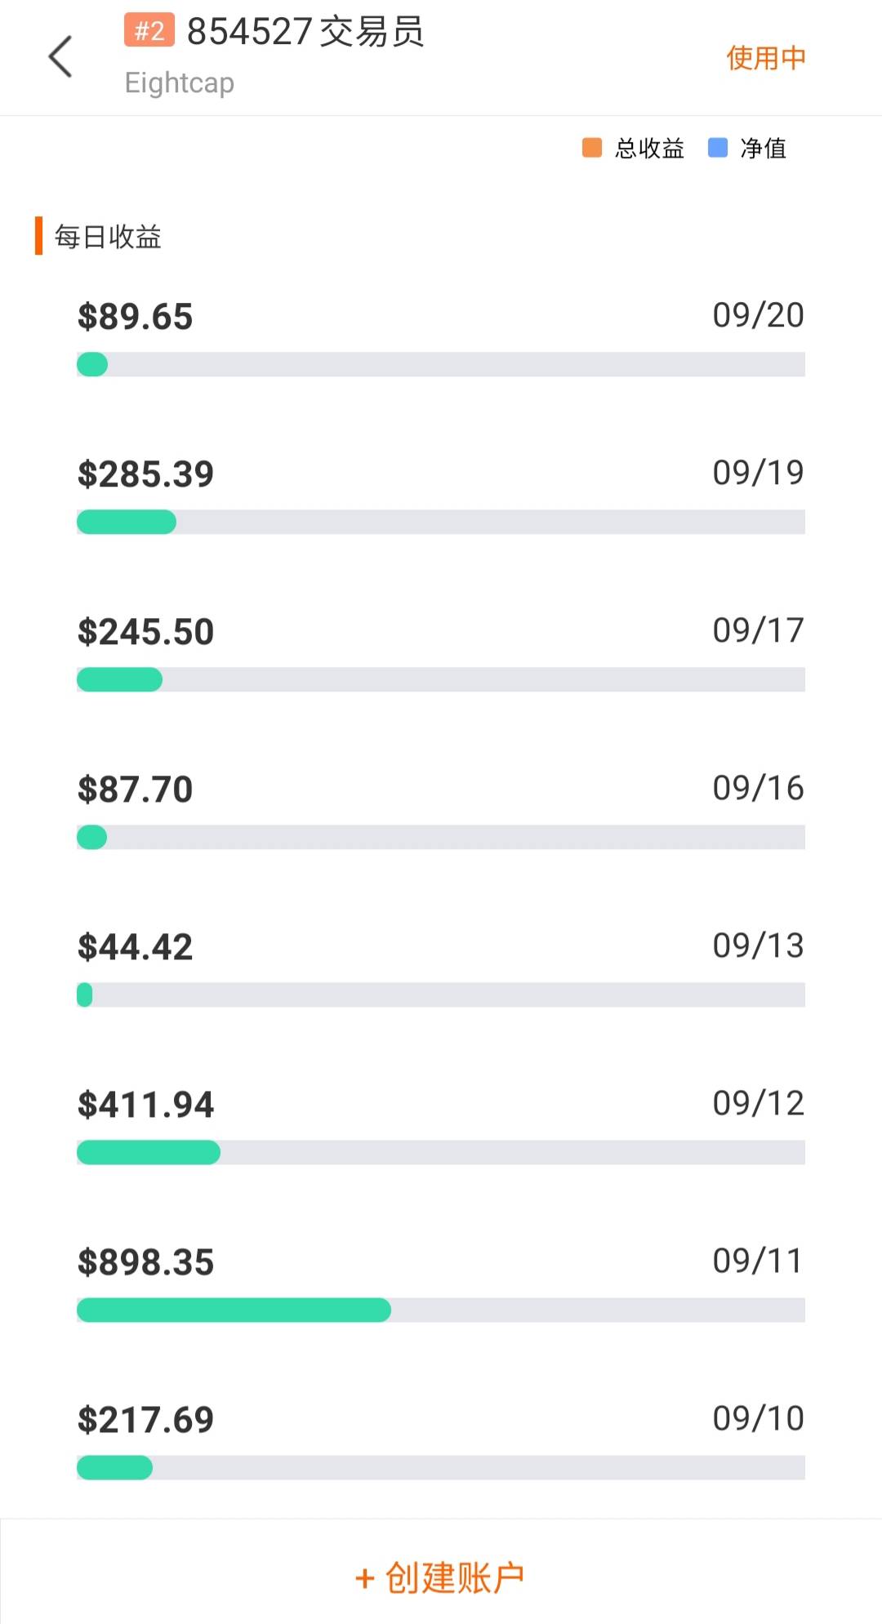Tap the Eightcap broker name

(x=180, y=83)
